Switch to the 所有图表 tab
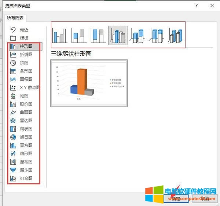220x206 pixels. [x=15, y=18]
